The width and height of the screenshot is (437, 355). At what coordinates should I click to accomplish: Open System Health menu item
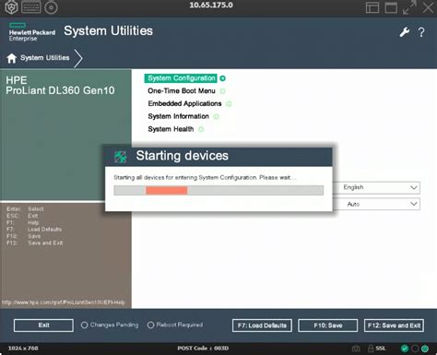click(171, 129)
